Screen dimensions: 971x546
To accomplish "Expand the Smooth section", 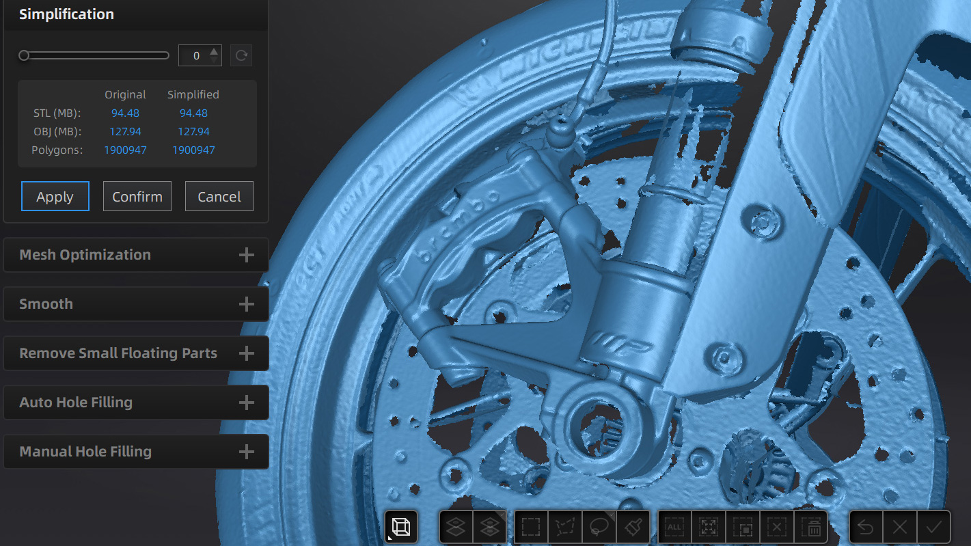I will coord(136,304).
